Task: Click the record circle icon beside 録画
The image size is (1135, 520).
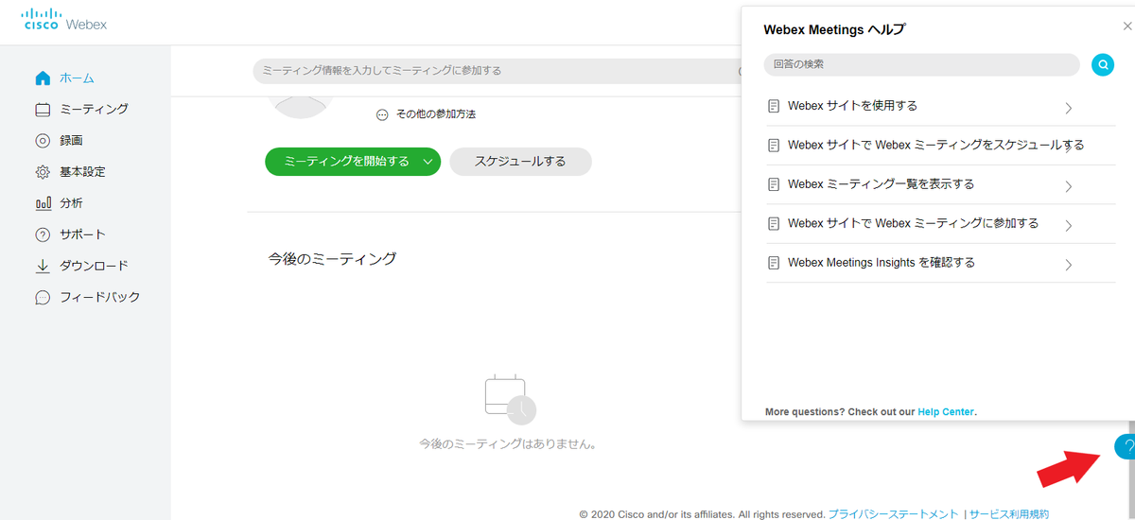Action: click(x=43, y=141)
